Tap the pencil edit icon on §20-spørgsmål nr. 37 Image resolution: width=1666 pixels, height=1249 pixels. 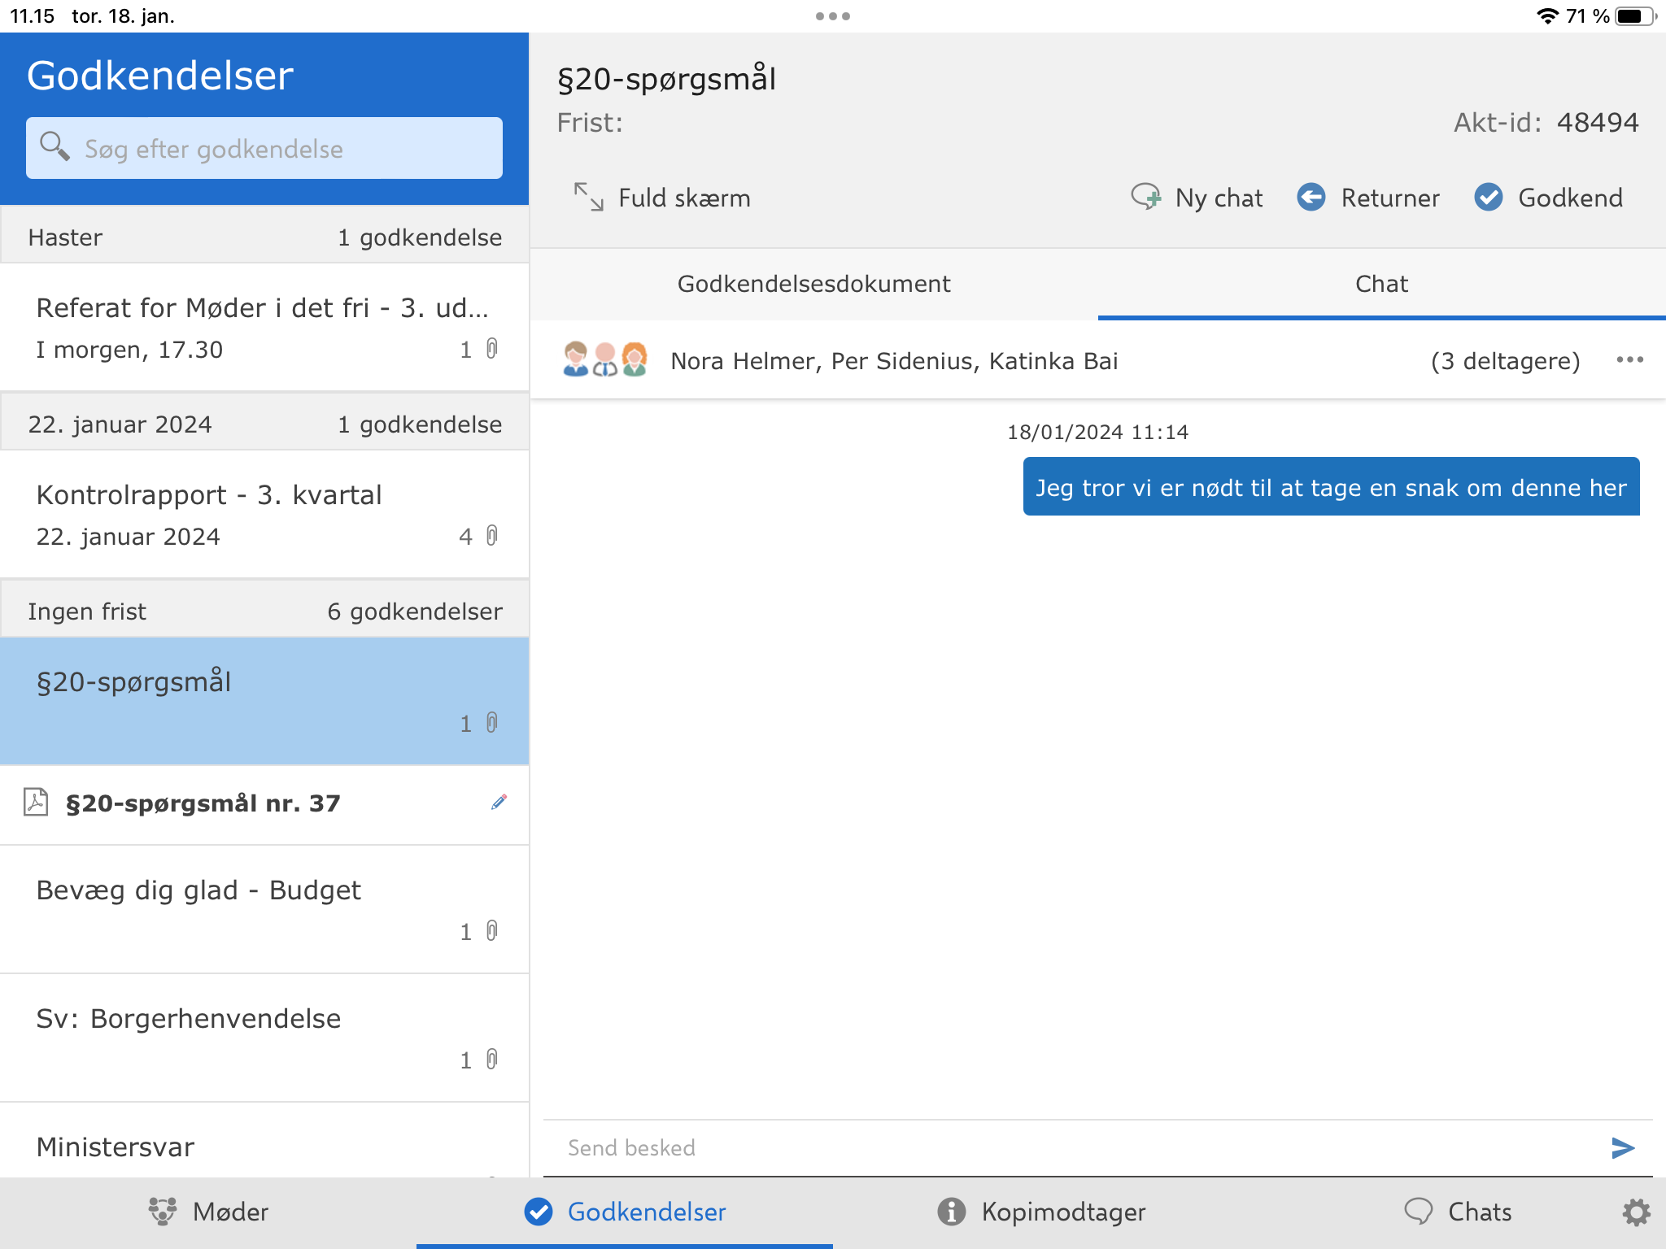[x=499, y=803]
